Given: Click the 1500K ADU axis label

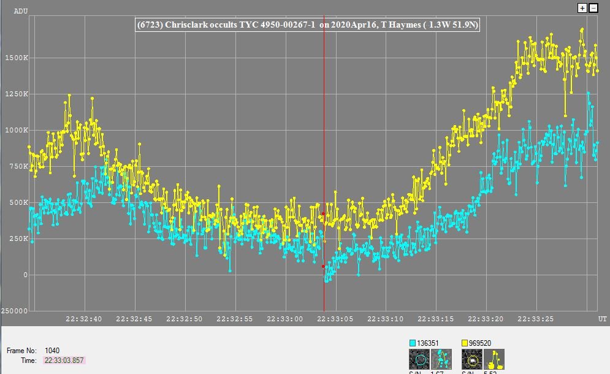Looking at the screenshot, I should (x=17, y=58).
